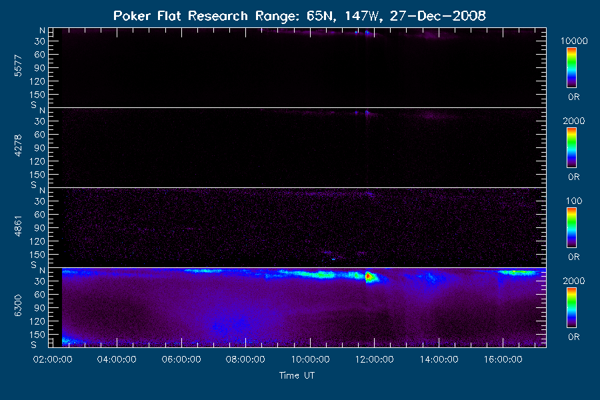
Task: Click the 5577 color scale bar
Action: tap(572, 68)
